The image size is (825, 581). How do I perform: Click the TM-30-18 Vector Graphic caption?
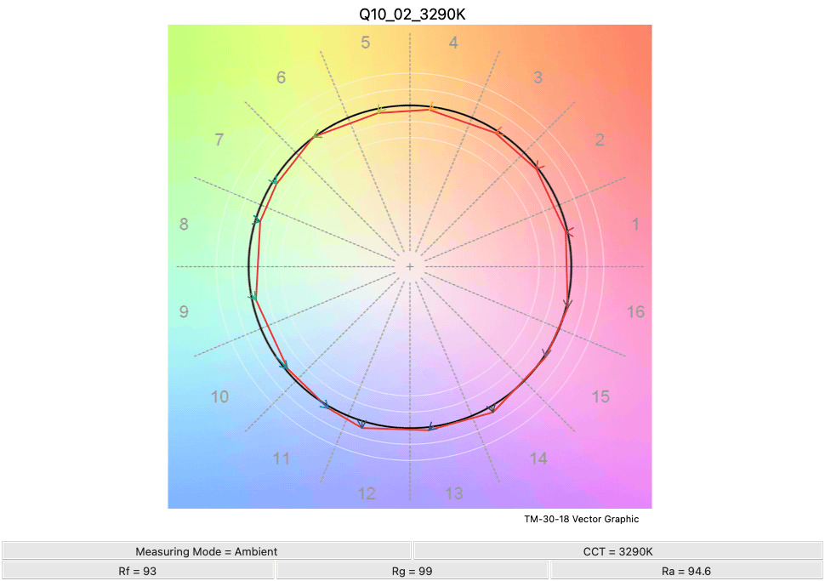click(582, 519)
